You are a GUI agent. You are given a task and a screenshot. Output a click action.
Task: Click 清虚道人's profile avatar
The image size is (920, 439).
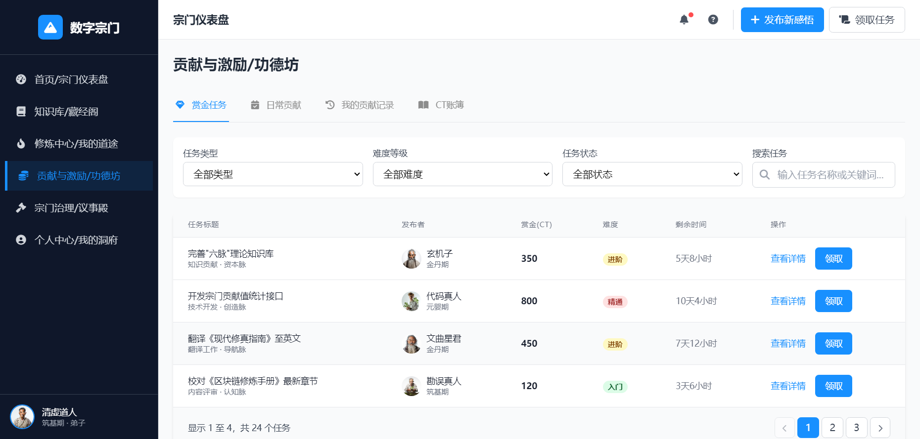pyautogui.click(x=22, y=417)
